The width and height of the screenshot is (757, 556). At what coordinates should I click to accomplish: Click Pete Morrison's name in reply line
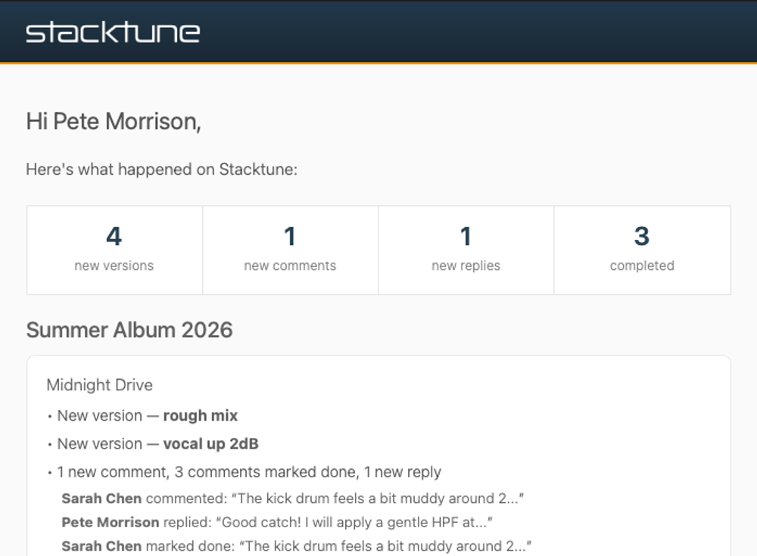[110, 522]
